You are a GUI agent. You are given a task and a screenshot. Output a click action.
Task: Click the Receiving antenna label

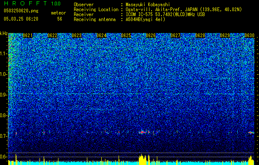pyautogui.click(x=95, y=19)
